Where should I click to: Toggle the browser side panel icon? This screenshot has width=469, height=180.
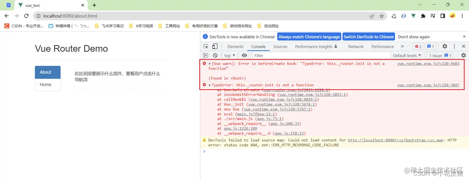(443, 16)
